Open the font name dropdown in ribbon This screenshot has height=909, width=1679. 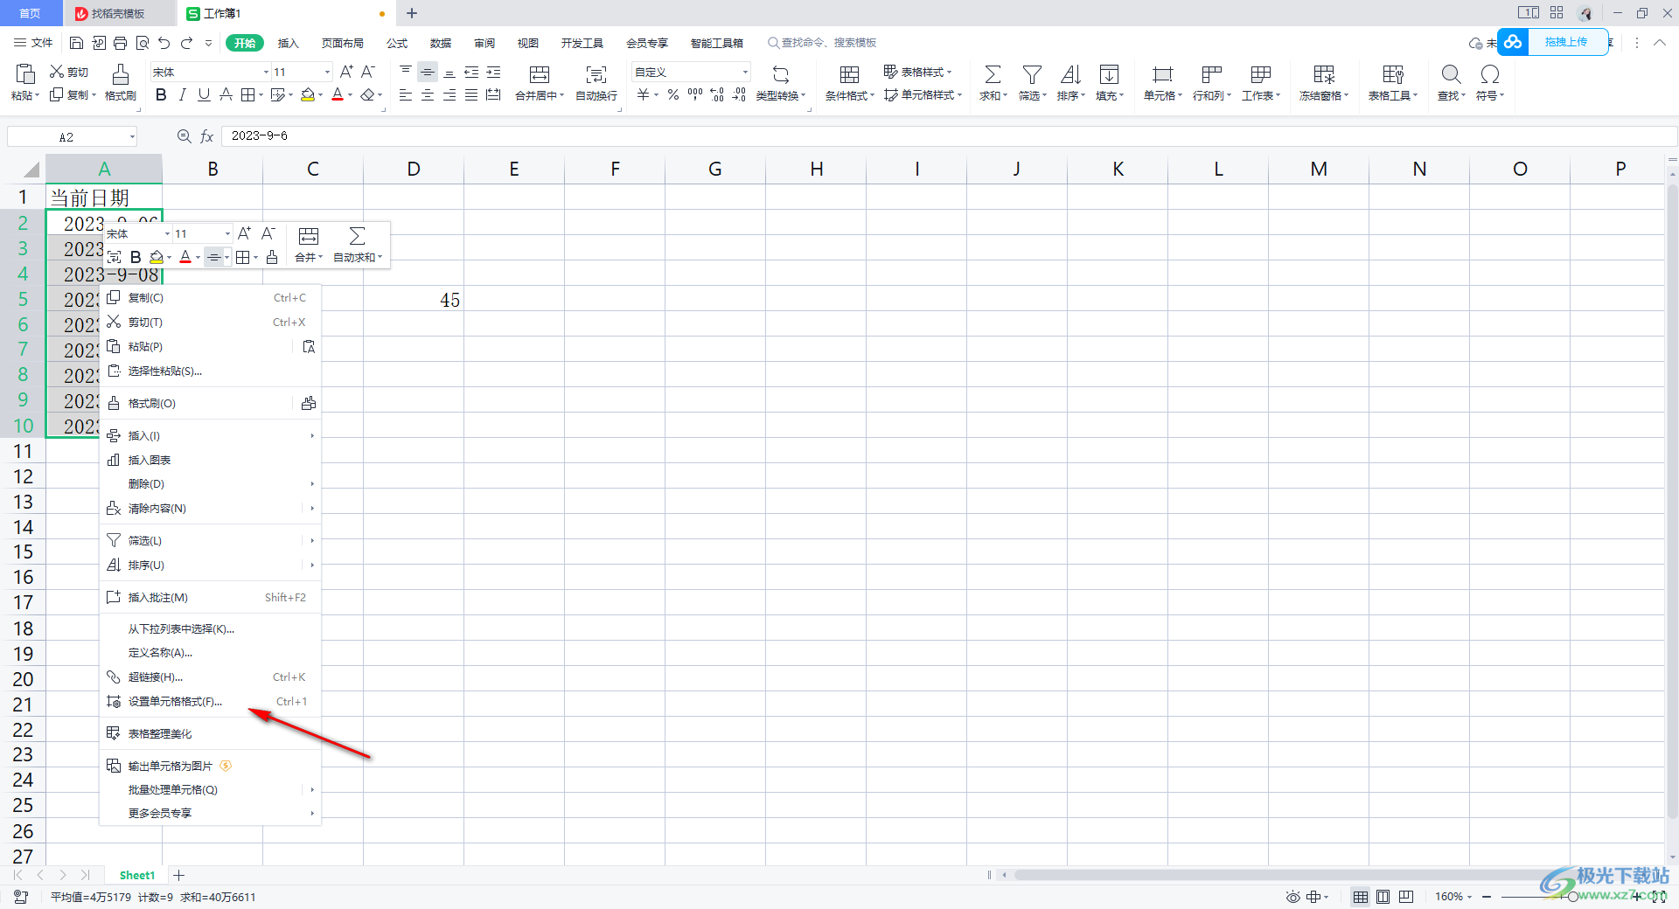tap(266, 72)
